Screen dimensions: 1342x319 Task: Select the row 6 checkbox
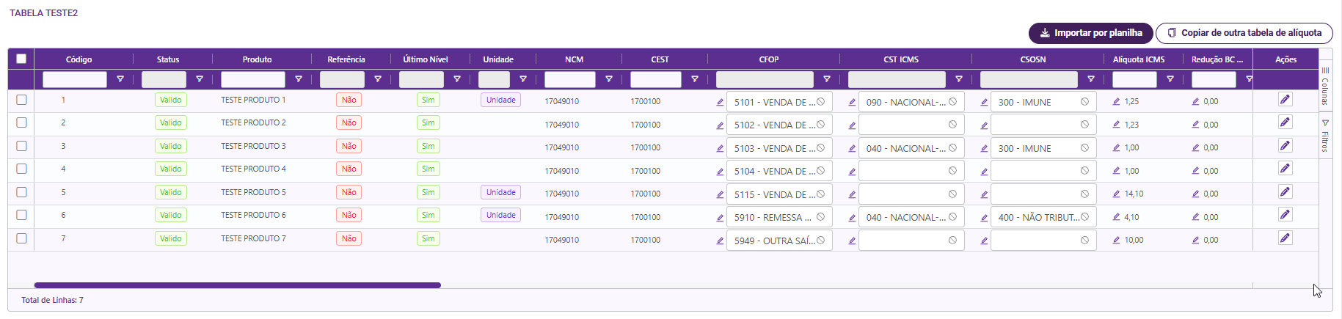tap(21, 215)
